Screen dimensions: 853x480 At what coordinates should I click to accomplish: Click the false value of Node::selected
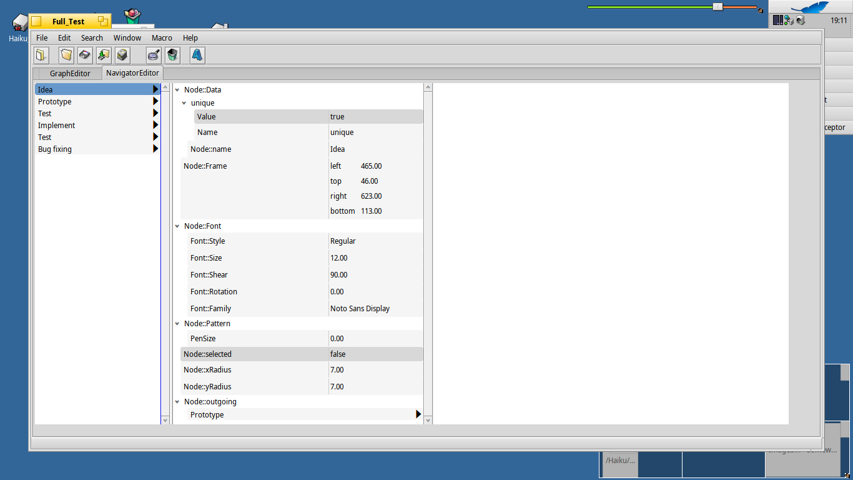(x=338, y=354)
